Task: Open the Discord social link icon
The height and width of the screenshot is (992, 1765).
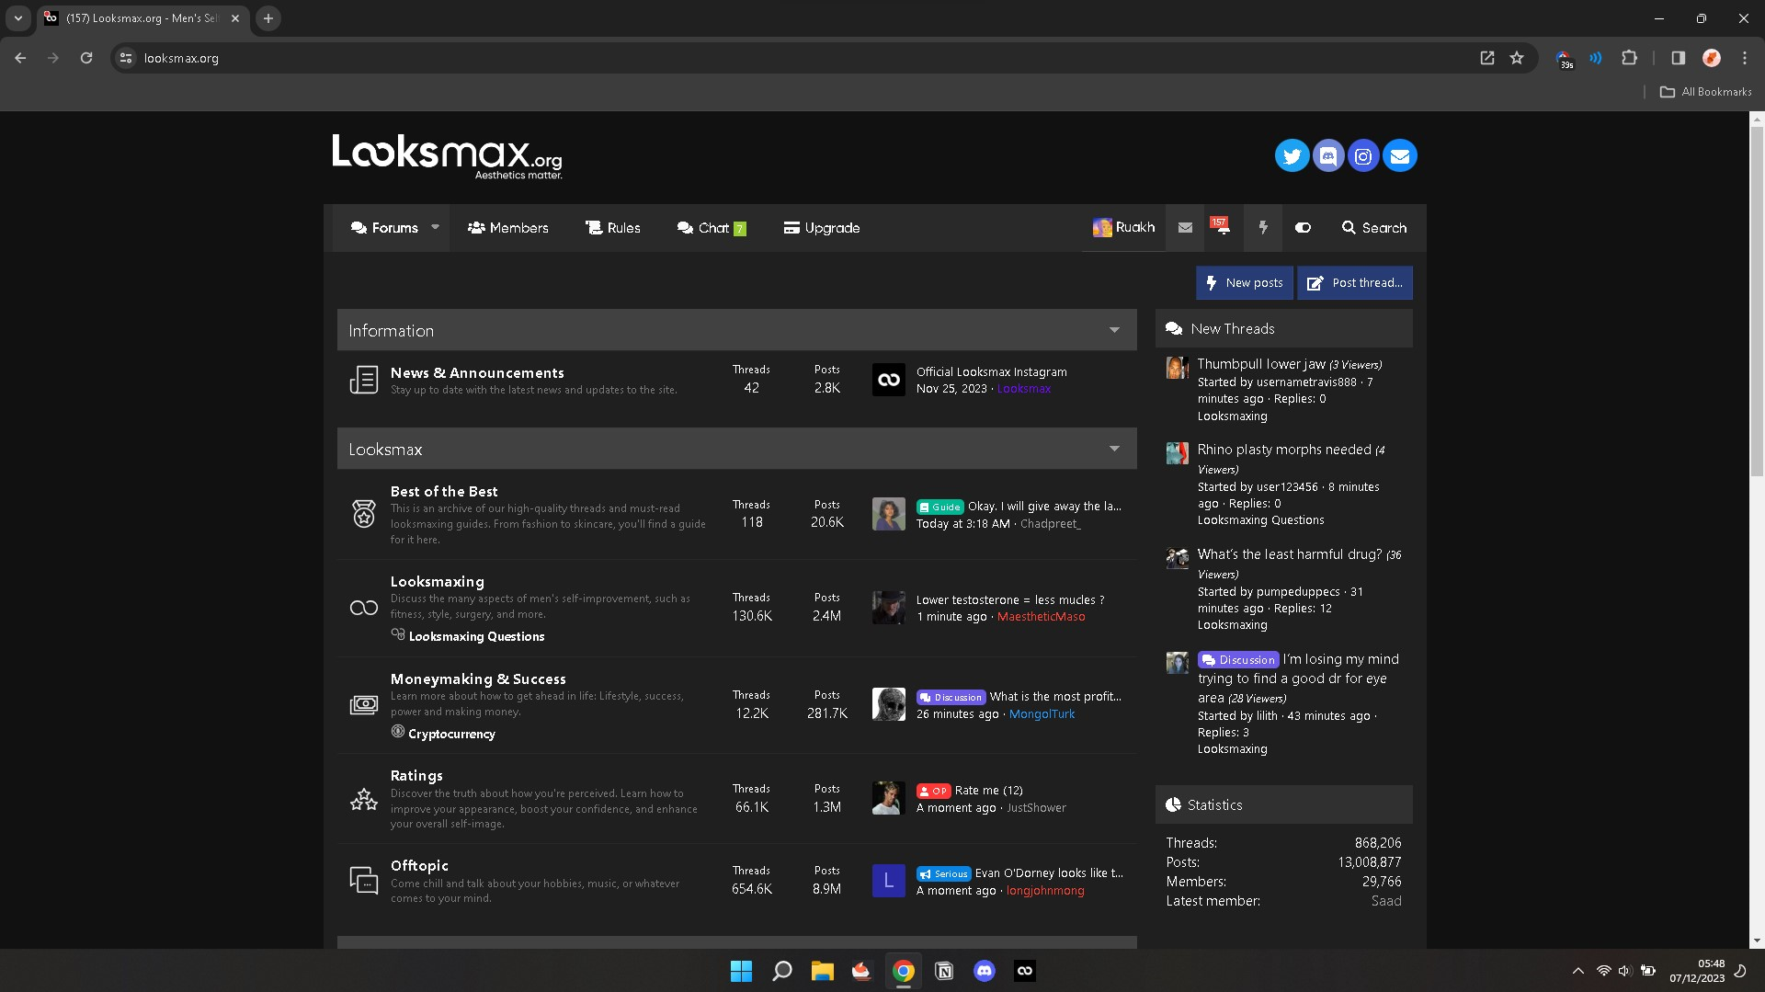Action: (1327, 156)
